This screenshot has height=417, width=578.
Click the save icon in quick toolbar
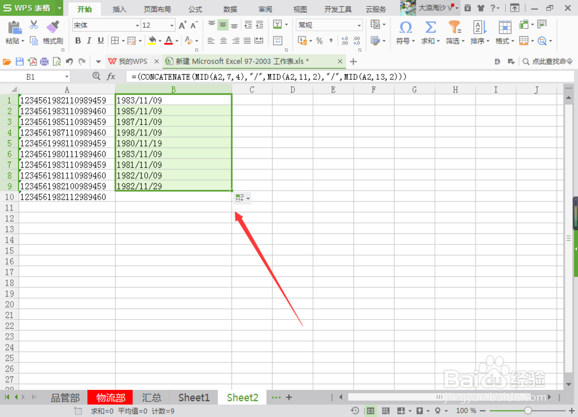point(20,61)
